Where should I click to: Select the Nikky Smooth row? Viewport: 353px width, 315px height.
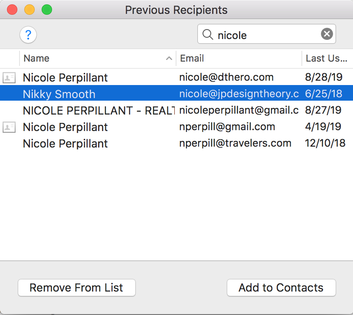59,94
